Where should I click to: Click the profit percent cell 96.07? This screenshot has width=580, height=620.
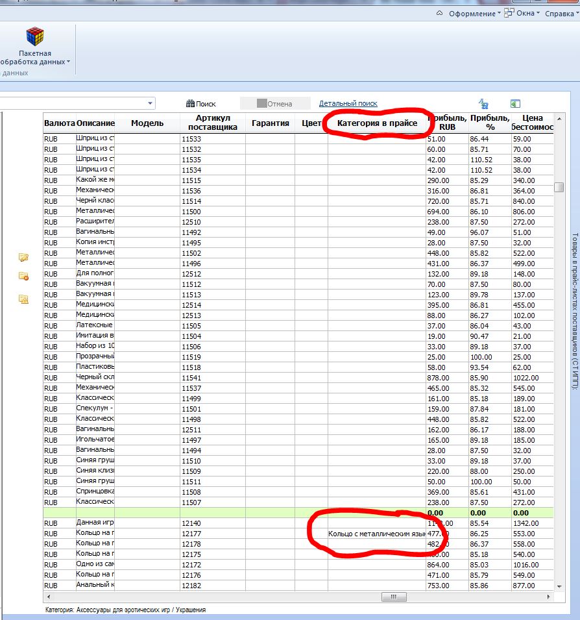[x=490, y=232]
